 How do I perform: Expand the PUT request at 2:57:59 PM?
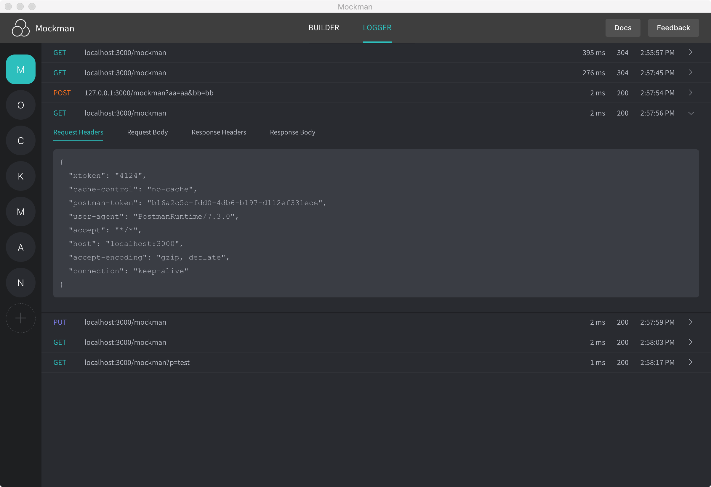click(691, 322)
